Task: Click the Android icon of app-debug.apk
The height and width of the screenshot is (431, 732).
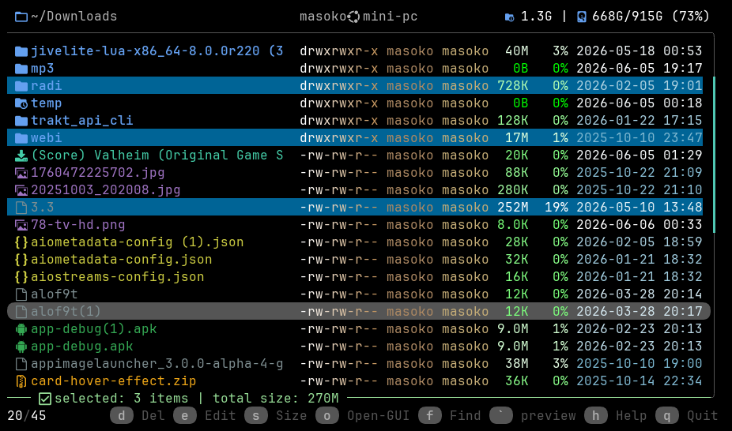Action: coord(21,347)
